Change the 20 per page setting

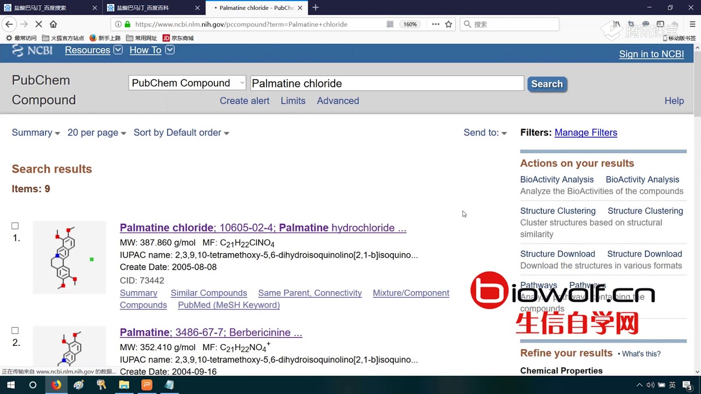coord(96,132)
